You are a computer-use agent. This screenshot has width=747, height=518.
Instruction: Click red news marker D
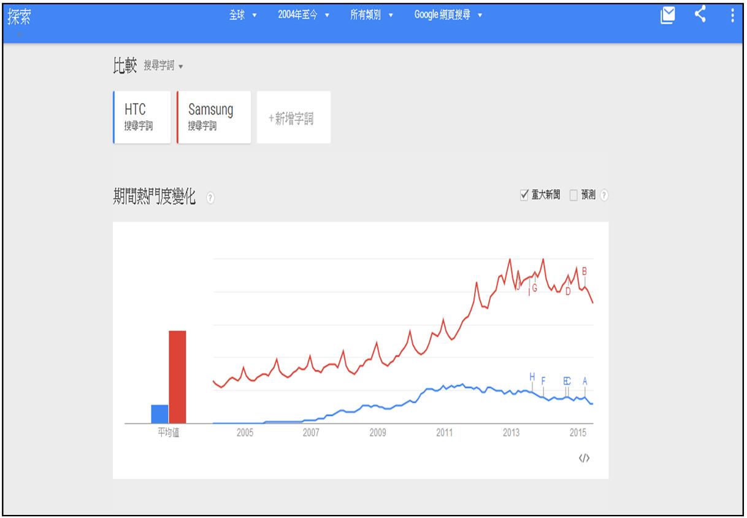[x=568, y=292]
